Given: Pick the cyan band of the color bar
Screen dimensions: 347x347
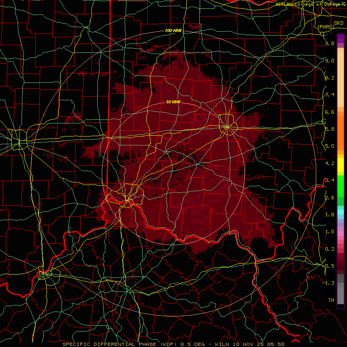Looking at the screenshot, I should click(340, 212).
